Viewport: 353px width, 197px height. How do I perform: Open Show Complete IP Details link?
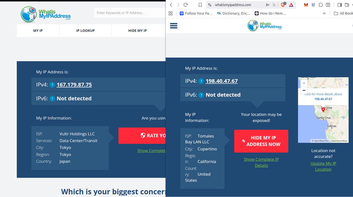tap(261, 162)
